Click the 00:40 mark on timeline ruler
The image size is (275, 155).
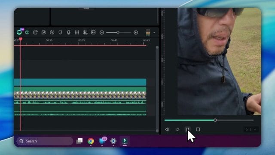point(114,40)
